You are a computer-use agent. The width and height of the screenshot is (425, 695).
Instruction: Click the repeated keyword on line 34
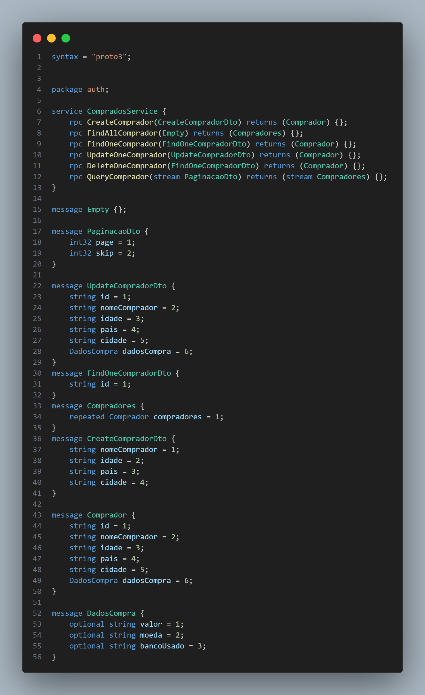pyautogui.click(x=87, y=417)
